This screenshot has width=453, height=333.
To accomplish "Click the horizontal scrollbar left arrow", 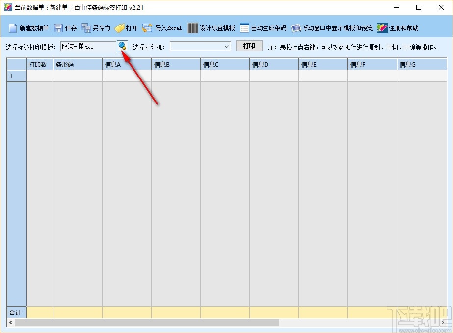I will (11, 322).
